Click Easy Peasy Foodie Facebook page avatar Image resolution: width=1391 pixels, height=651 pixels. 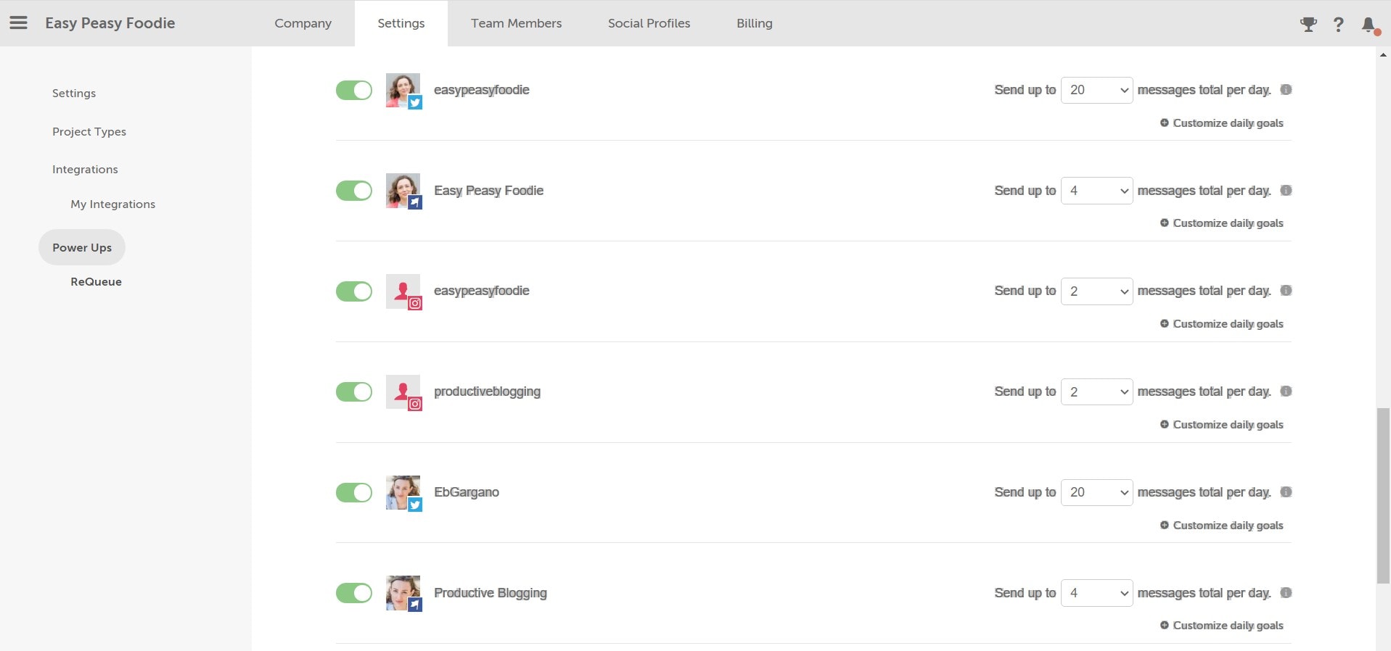coord(403,191)
